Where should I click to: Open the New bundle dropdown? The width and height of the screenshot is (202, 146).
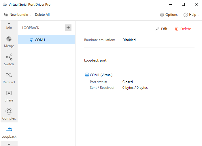(x=18, y=15)
